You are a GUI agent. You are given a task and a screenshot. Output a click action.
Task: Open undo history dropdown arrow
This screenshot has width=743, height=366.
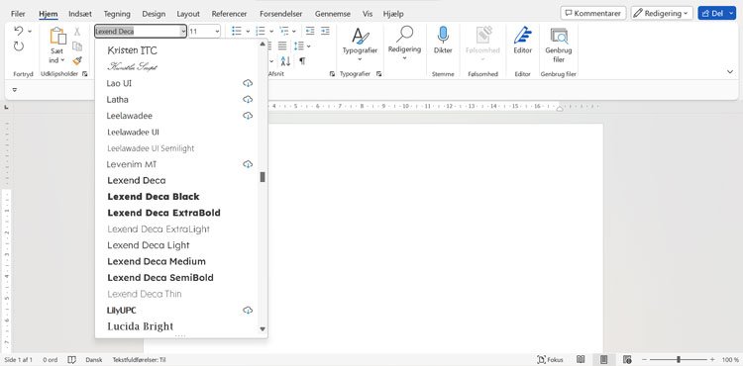point(30,32)
